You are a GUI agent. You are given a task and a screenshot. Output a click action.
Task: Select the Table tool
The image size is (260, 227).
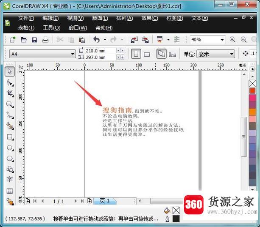10,191
